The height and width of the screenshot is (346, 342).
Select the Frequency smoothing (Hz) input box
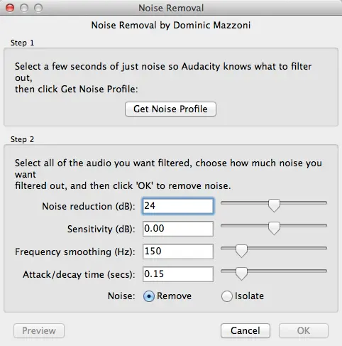(178, 252)
